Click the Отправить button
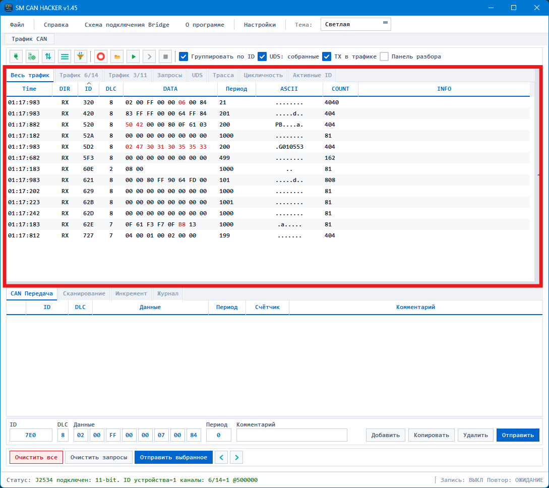 [518, 435]
